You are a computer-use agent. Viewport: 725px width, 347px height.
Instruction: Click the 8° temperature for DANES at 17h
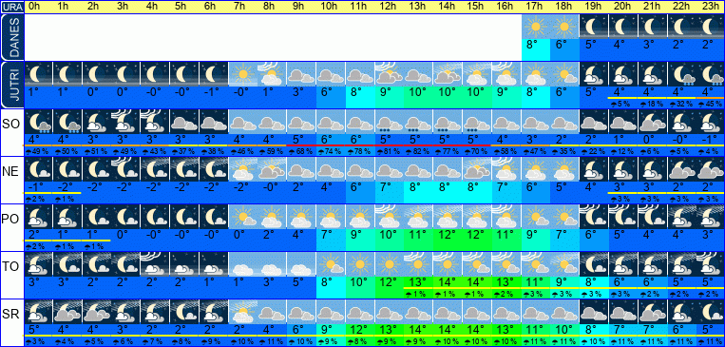(x=532, y=45)
